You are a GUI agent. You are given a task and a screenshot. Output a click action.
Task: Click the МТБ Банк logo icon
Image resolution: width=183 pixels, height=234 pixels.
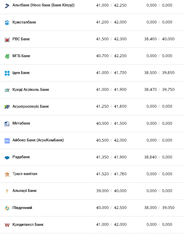(x=7, y=56)
